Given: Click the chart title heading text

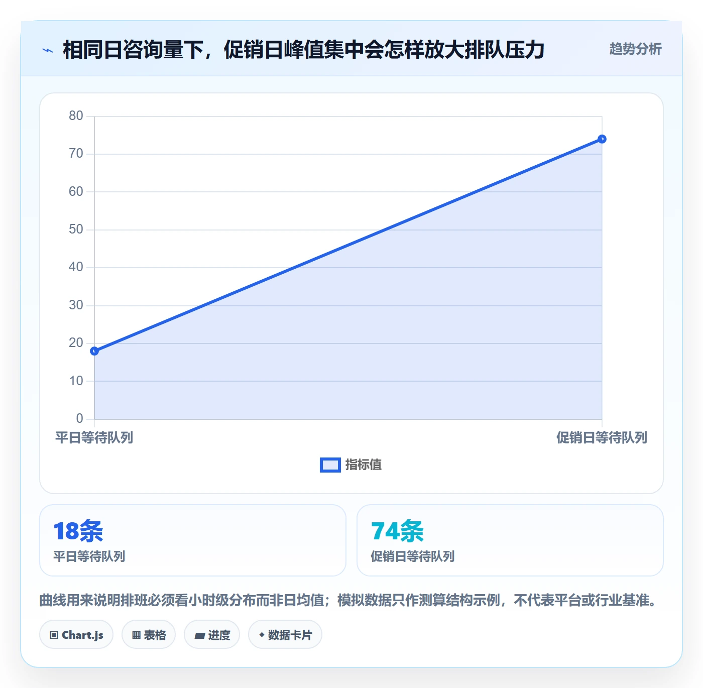Looking at the screenshot, I should tap(304, 50).
